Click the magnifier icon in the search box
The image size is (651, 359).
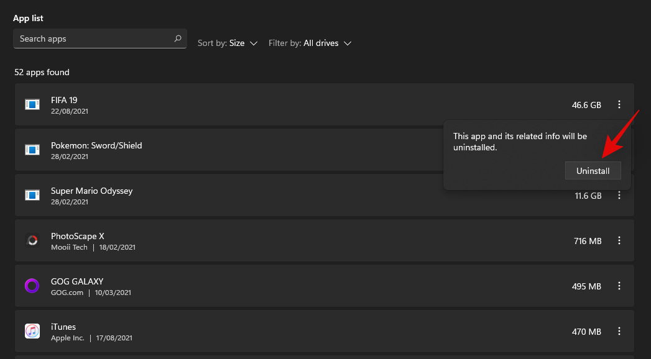pos(178,39)
